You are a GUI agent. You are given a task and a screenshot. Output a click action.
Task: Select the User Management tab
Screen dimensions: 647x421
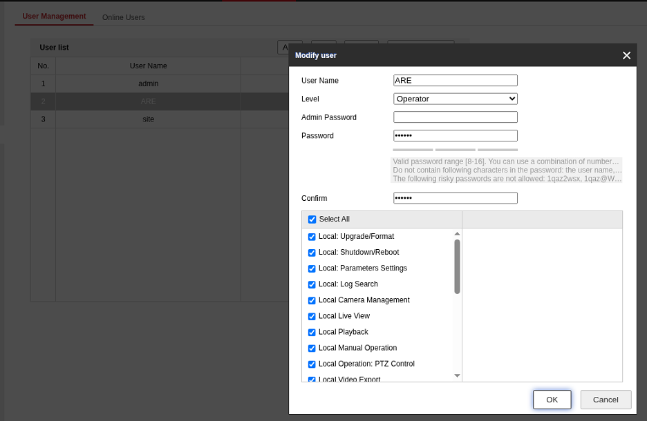[54, 17]
